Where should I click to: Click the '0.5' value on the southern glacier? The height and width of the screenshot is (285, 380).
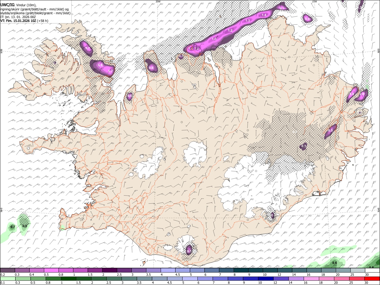189,251
